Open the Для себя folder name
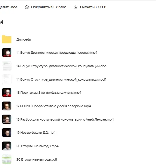This screenshot has width=156, height=168. 23,39
